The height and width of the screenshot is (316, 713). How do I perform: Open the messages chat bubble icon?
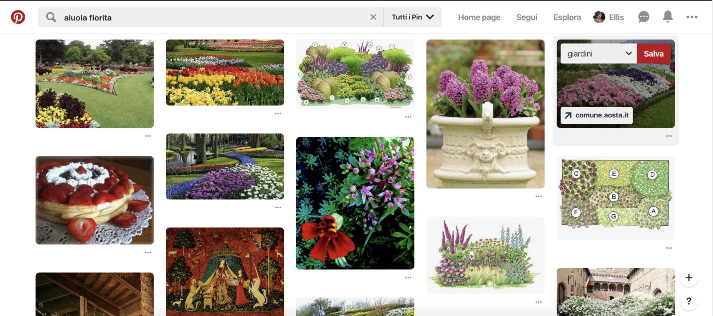[x=643, y=17]
